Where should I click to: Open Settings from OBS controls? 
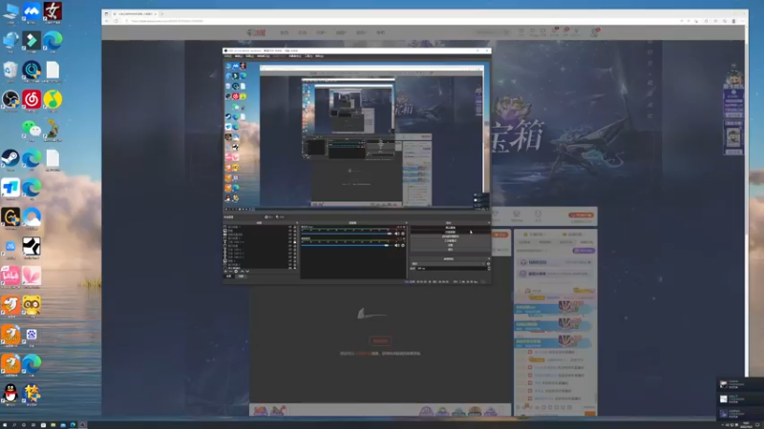[x=451, y=245]
